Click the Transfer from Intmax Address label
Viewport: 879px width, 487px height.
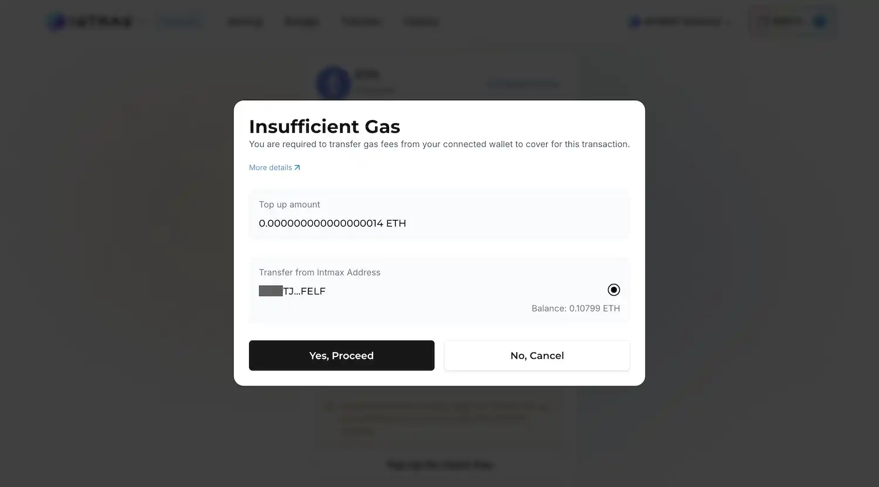point(319,272)
